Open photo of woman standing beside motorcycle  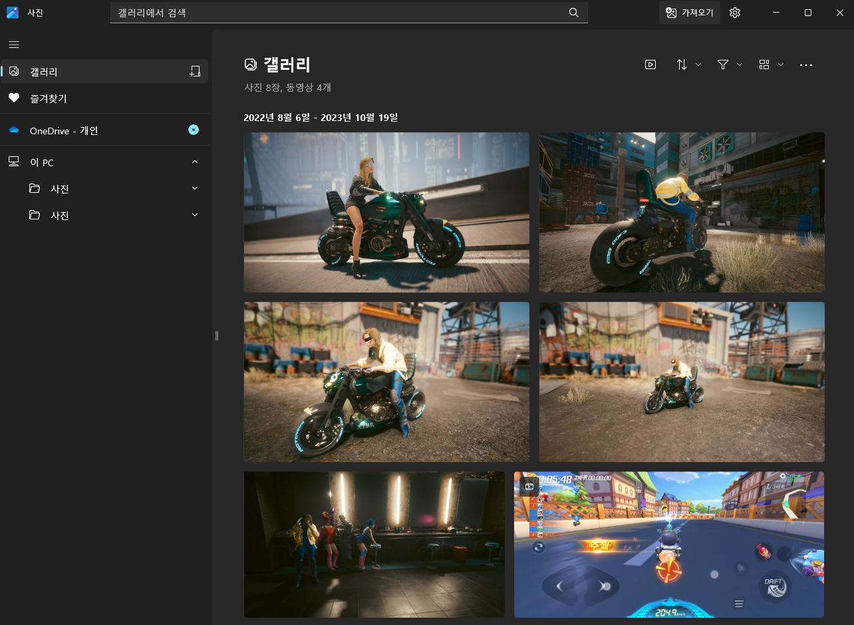point(386,212)
